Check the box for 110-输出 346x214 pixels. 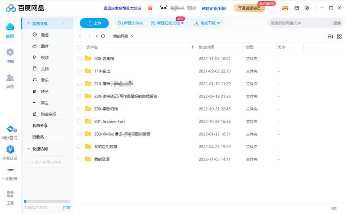point(80,71)
